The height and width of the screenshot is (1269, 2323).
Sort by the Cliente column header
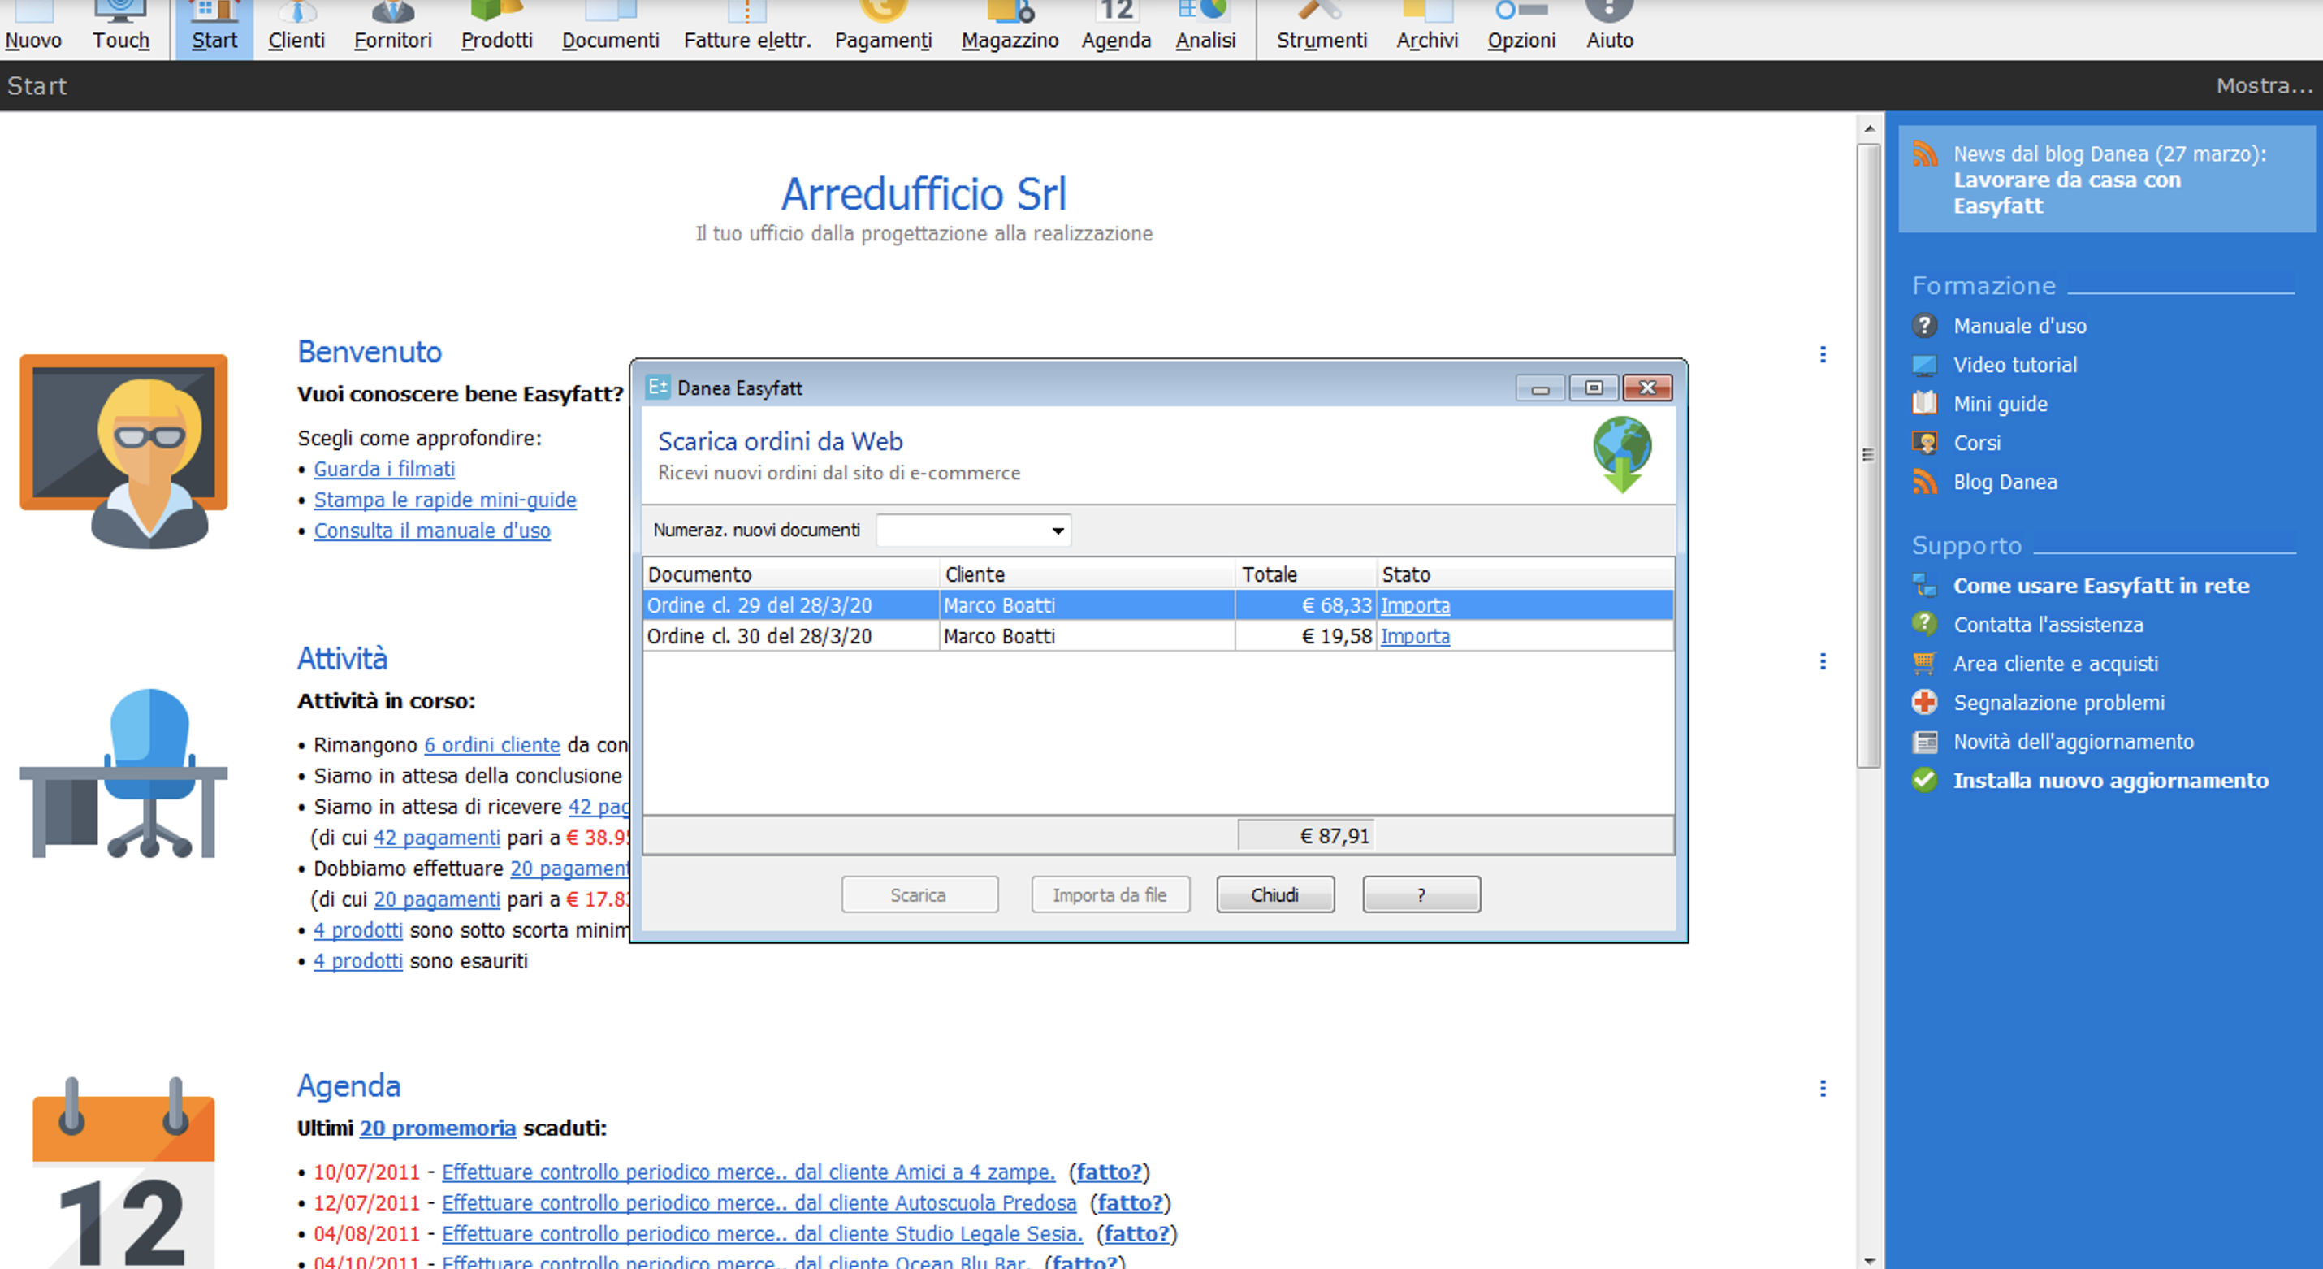(1087, 574)
